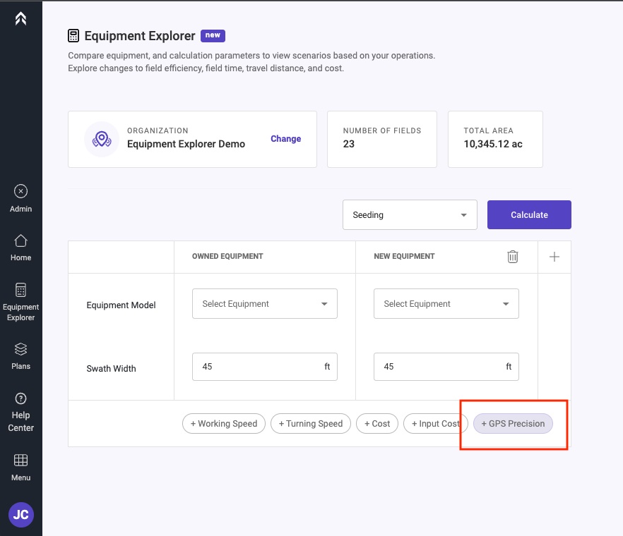
Task: Click the Change organization link
Action: (x=285, y=139)
